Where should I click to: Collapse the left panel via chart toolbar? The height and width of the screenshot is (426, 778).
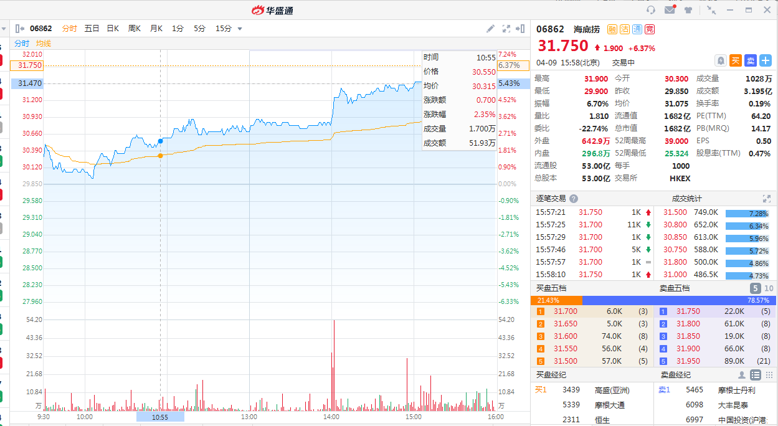click(20, 29)
